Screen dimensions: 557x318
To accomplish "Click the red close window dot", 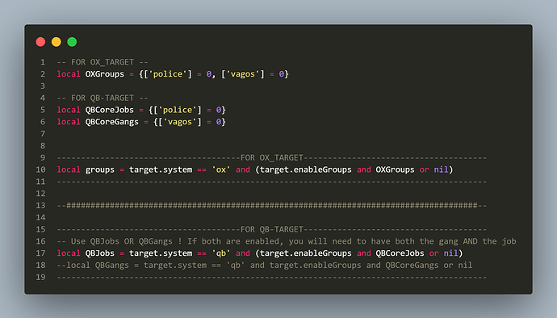I will (x=40, y=42).
